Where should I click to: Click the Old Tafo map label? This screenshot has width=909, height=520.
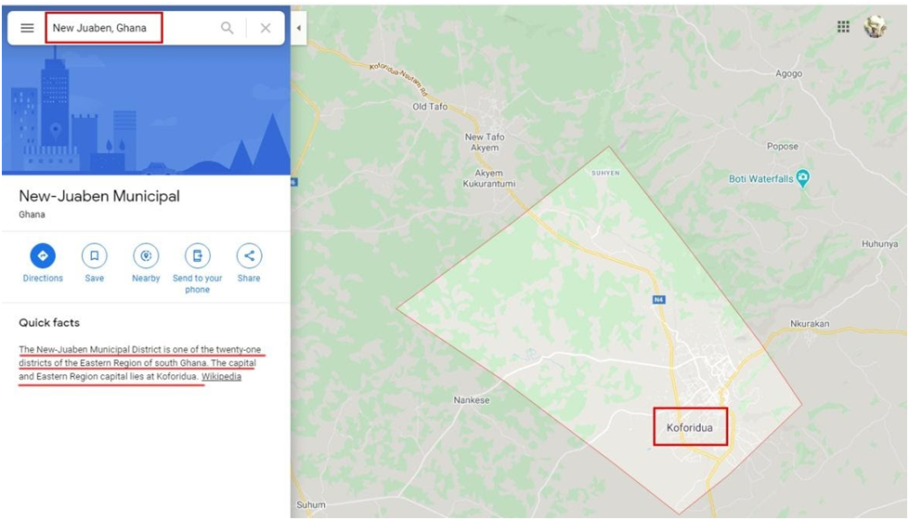[430, 107]
